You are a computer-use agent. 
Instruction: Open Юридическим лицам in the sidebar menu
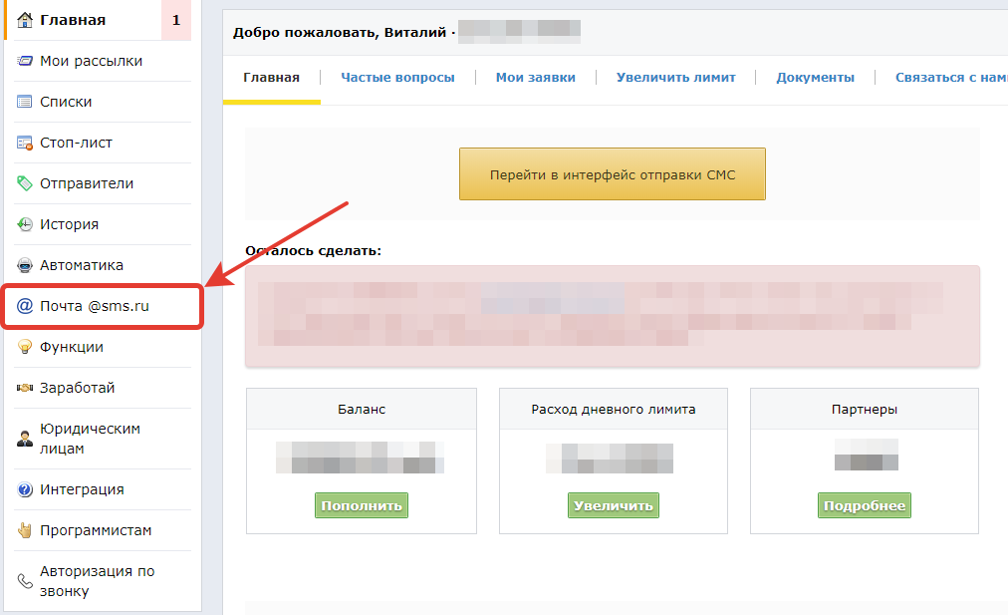click(x=90, y=439)
